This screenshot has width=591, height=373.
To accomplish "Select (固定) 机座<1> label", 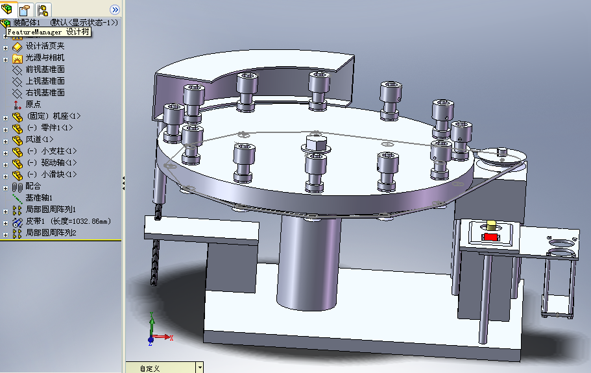I will [53, 116].
